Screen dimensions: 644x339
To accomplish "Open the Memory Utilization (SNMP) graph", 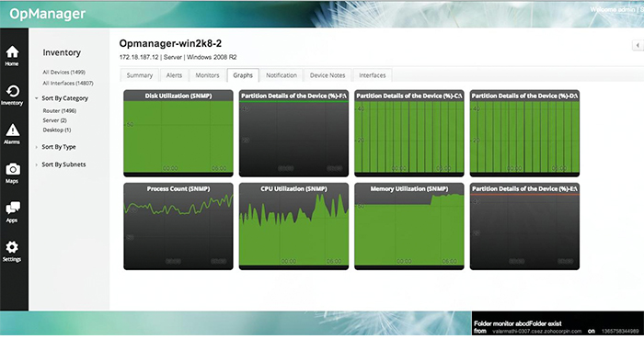I will [409, 226].
